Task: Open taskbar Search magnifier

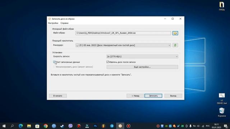Action: pos(12,126)
